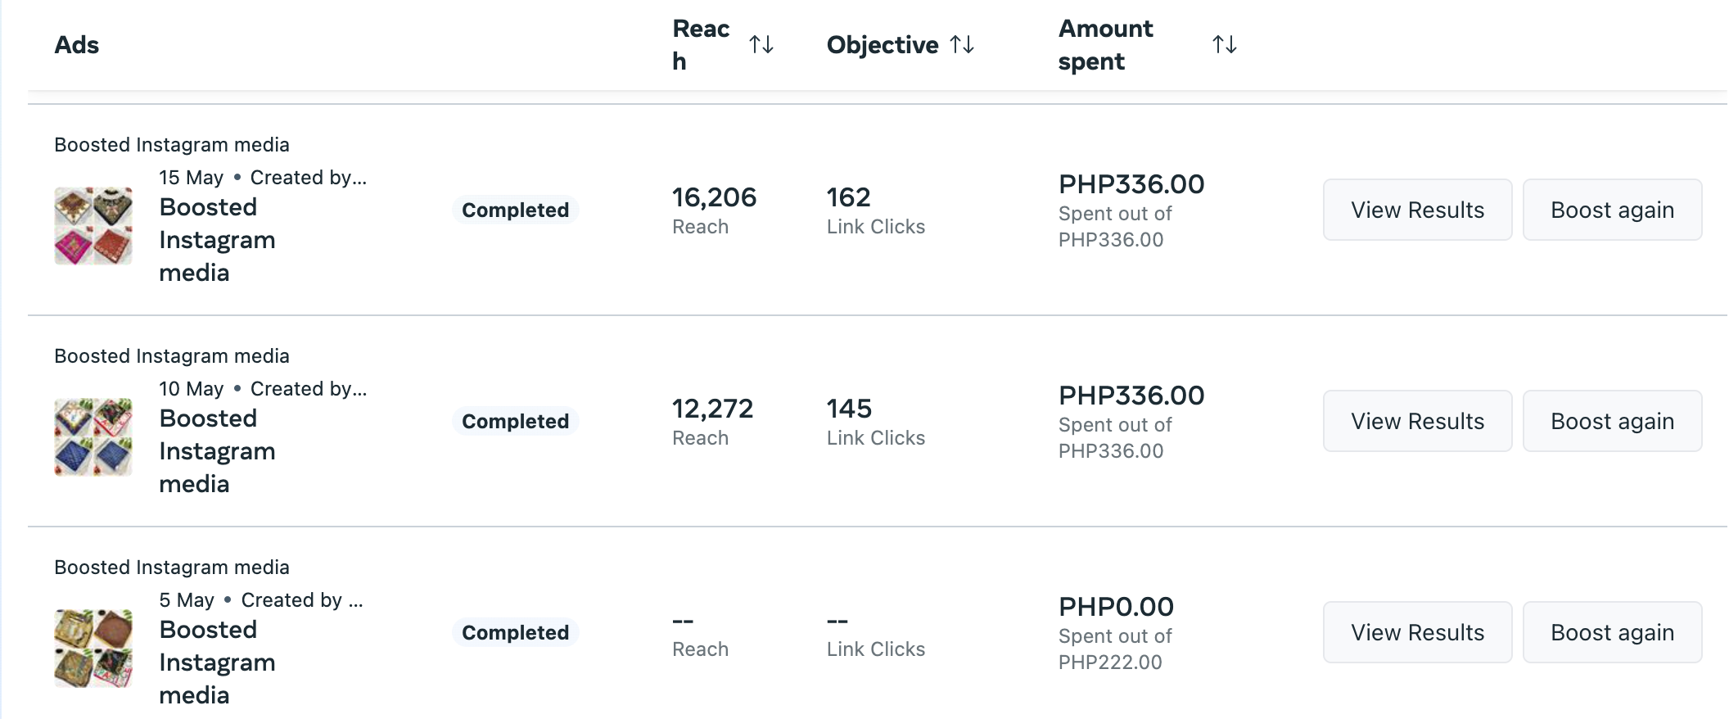Boost again the 5 May ad

point(1612,632)
